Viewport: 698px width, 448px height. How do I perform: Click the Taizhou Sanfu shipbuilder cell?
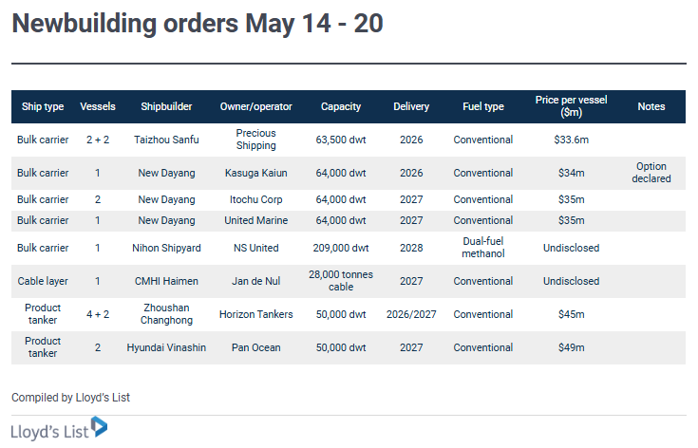[x=166, y=140]
